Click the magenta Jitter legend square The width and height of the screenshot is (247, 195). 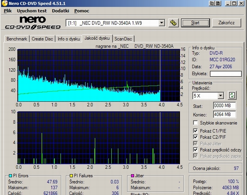(x=132, y=175)
